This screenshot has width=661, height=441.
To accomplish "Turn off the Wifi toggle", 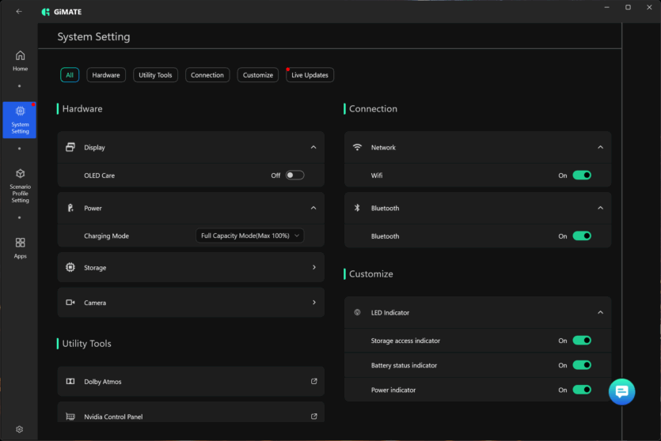I will pos(582,175).
